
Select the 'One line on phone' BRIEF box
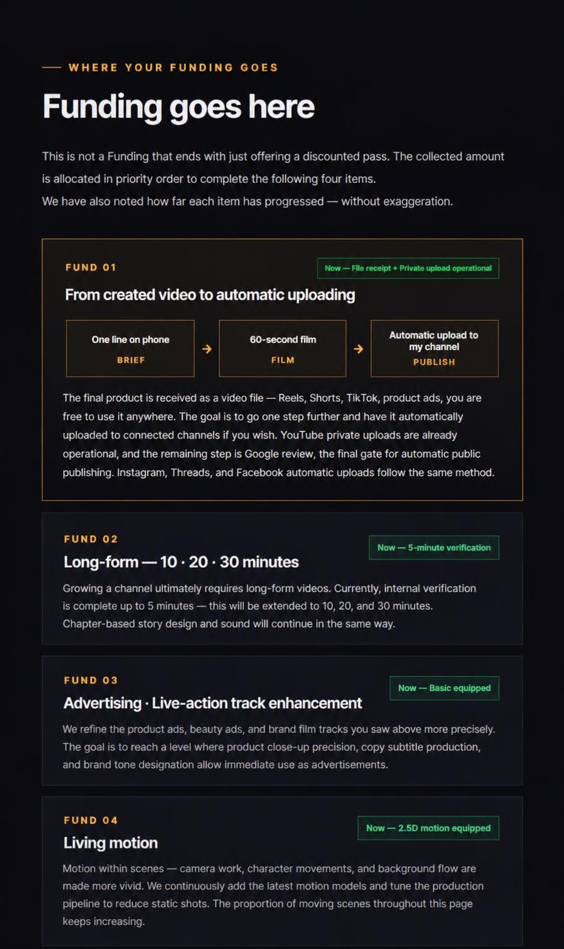pyautogui.click(x=130, y=348)
